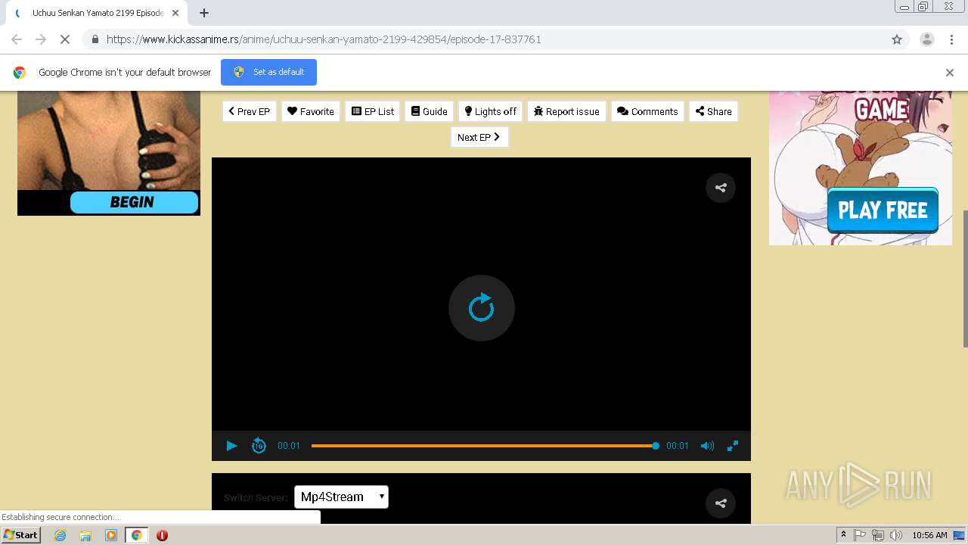Close the Uchuu Senkan Yamato 2199 tab
The image size is (968, 545).
click(x=175, y=13)
